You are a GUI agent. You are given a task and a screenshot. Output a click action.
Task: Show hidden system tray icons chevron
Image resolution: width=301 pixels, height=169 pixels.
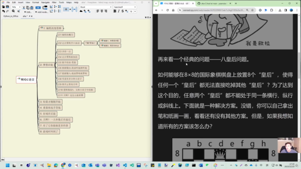click(x=231, y=165)
